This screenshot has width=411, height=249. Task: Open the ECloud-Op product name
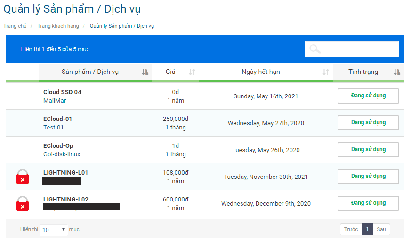pos(58,146)
